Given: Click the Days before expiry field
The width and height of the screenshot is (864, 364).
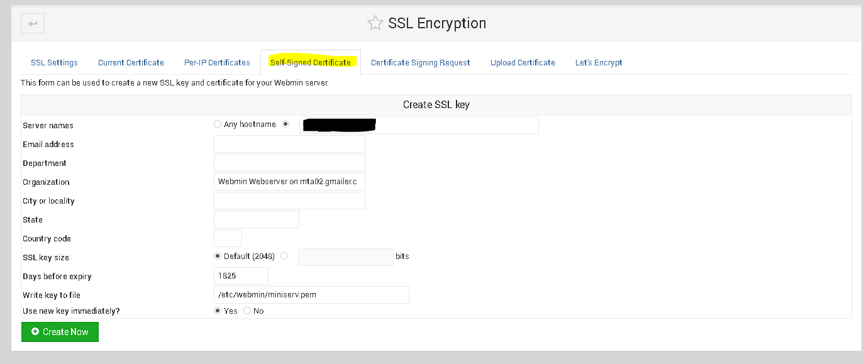Looking at the screenshot, I should pos(241,276).
